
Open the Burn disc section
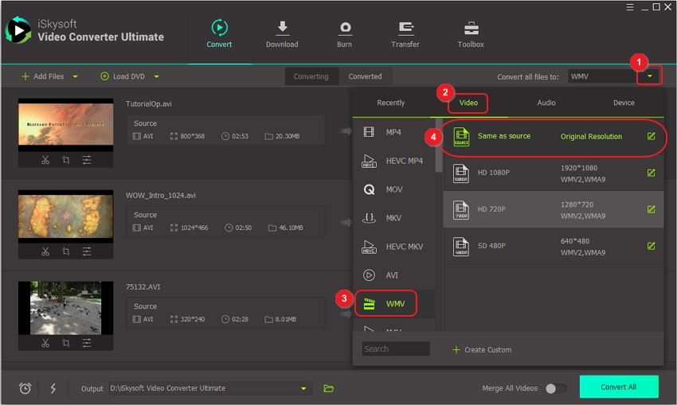point(344,29)
